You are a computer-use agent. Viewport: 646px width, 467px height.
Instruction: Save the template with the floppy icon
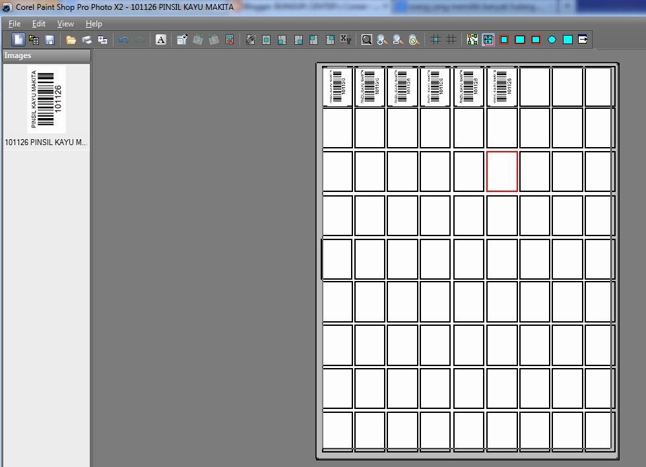point(50,40)
